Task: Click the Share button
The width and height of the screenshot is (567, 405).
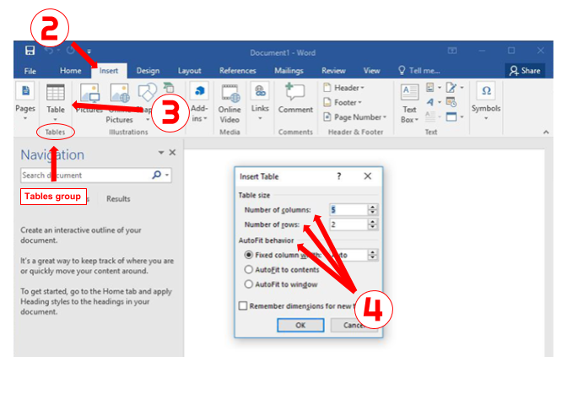Action: (525, 71)
